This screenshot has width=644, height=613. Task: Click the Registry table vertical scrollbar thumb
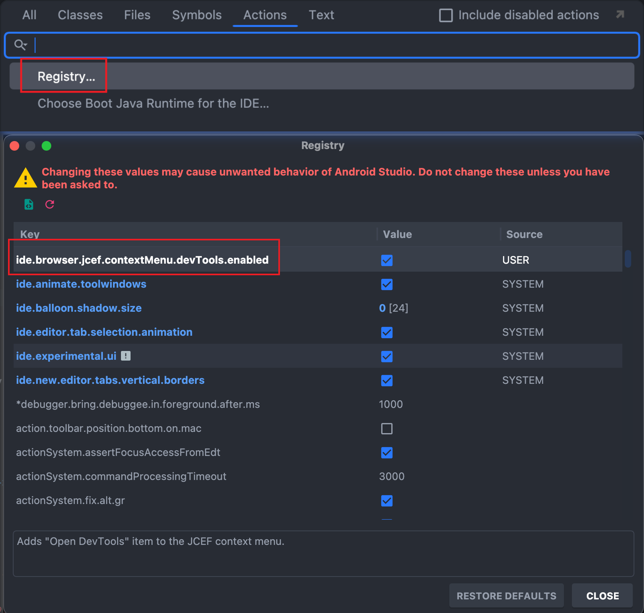[628, 259]
